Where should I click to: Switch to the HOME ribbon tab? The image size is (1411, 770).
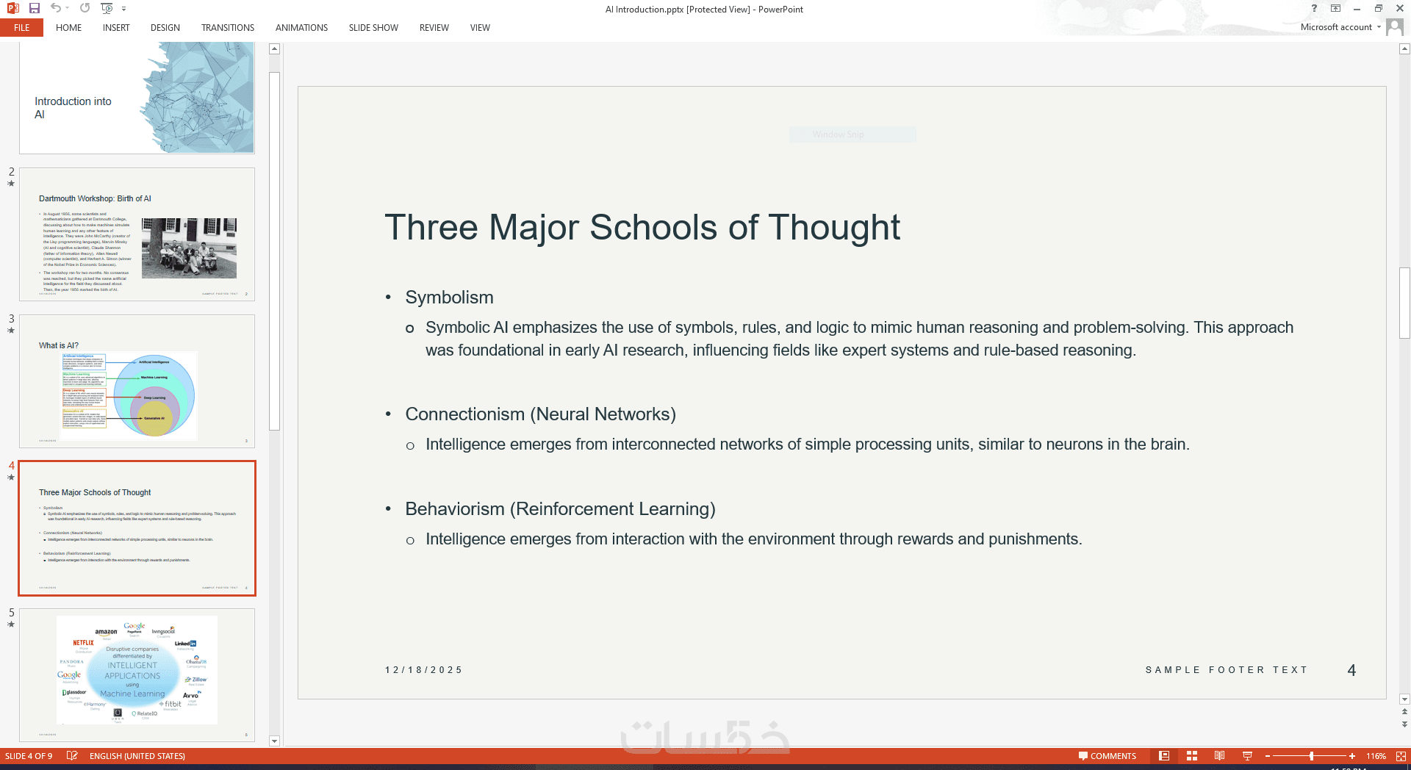point(69,28)
